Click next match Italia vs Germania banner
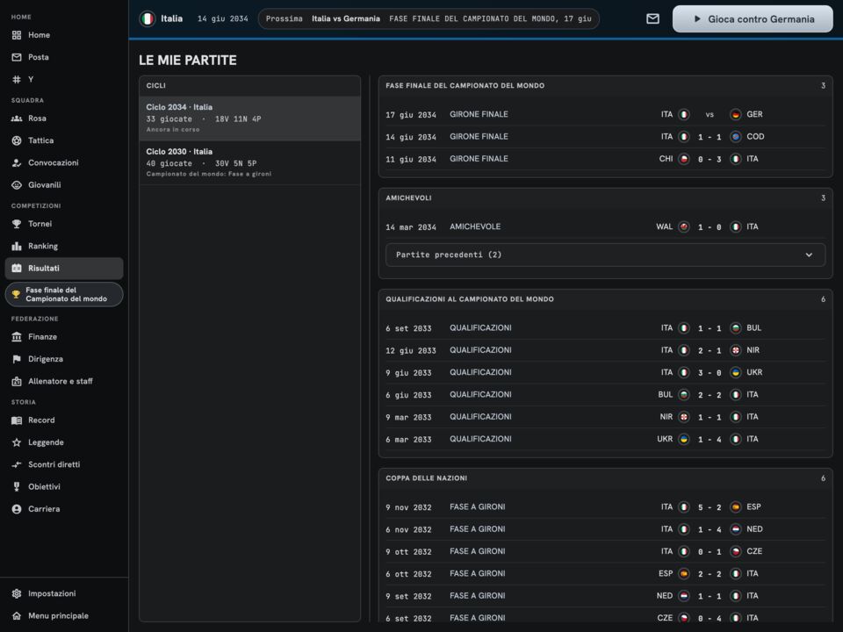This screenshot has height=632, width=843. [429, 18]
